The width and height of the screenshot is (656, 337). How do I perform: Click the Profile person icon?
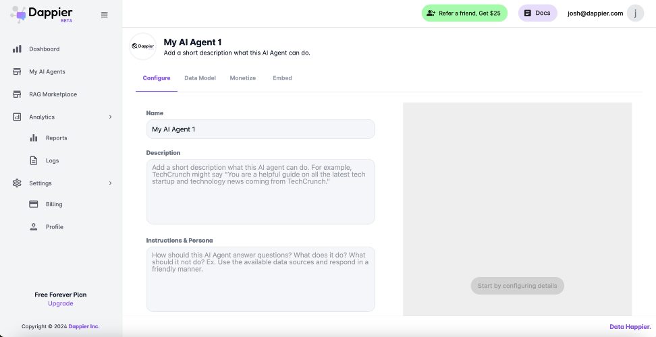coord(34,226)
